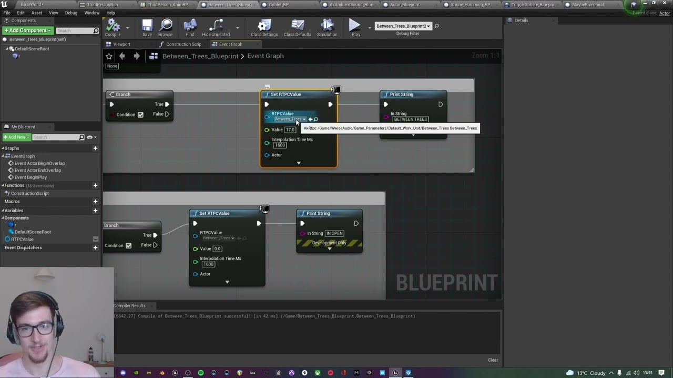Toggle Hide Unrelated nodes
The width and height of the screenshot is (673, 378).
[x=216, y=28]
